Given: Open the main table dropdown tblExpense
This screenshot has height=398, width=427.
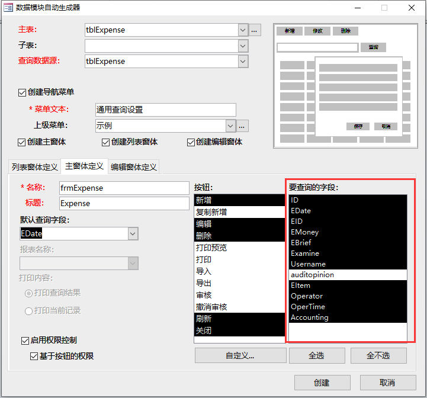Looking at the screenshot, I should (243, 30).
